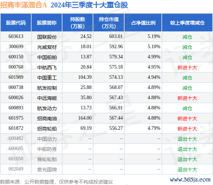Select stock name 紫光国微
The height and width of the screenshot is (185, 213).
coord(47,170)
